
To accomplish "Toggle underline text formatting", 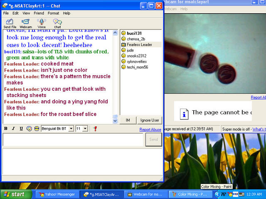I will (21, 129).
